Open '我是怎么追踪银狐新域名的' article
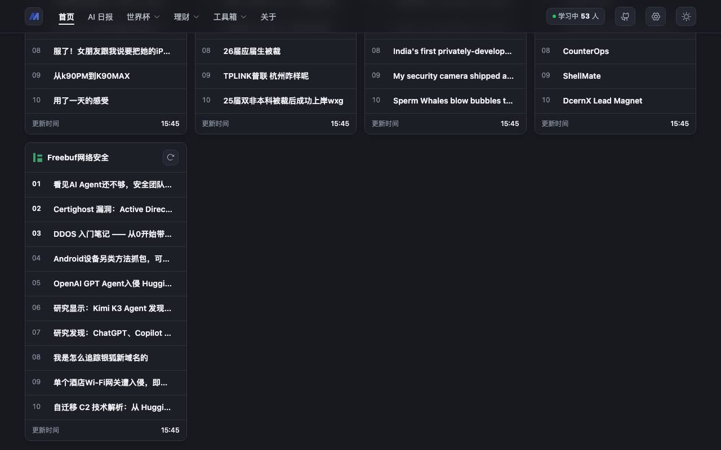 click(x=106, y=358)
